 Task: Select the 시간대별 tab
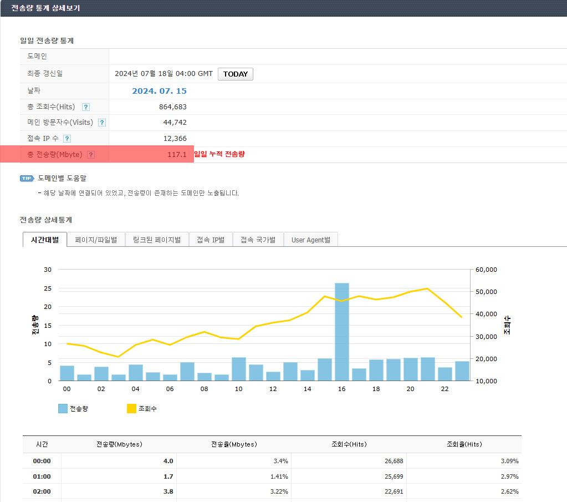[x=45, y=240]
